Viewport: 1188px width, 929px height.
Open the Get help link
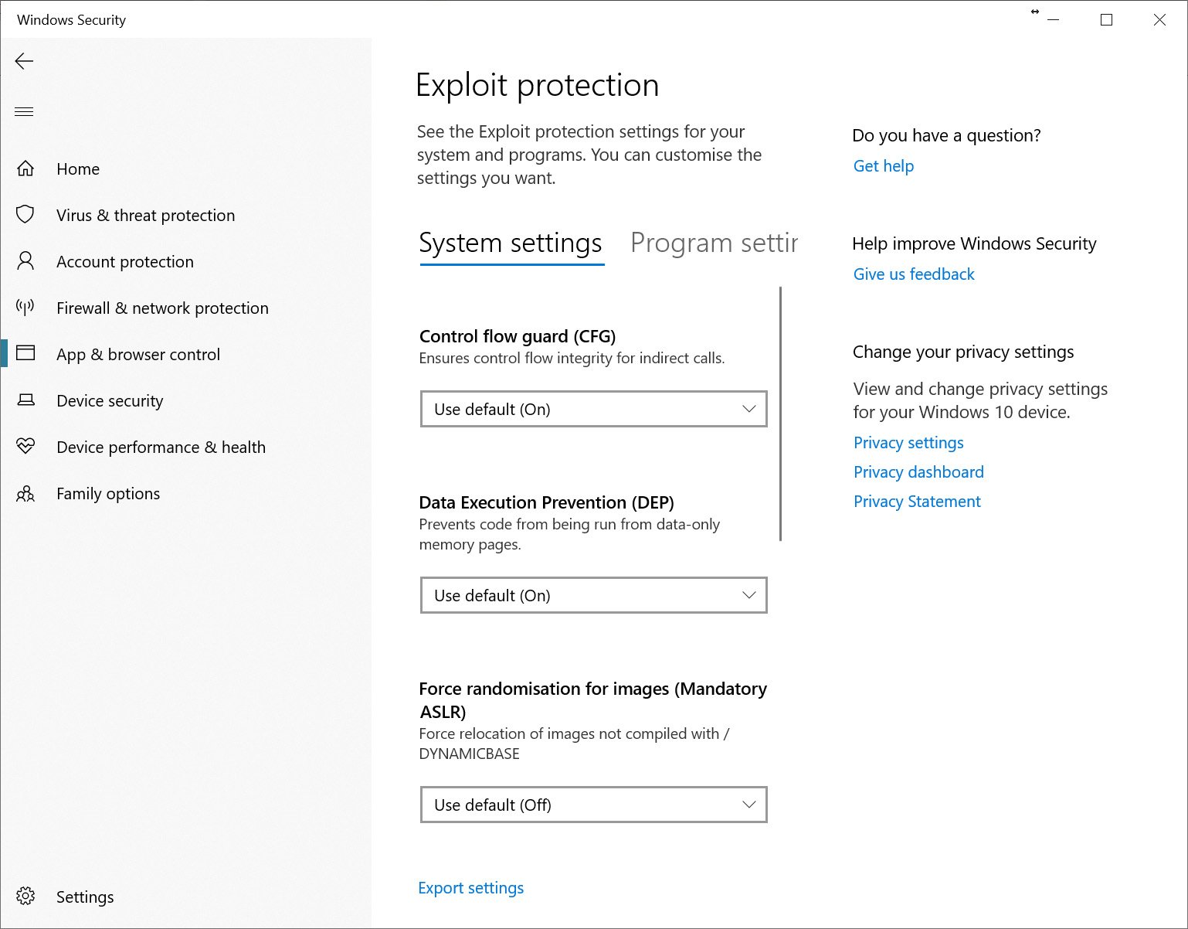click(884, 166)
